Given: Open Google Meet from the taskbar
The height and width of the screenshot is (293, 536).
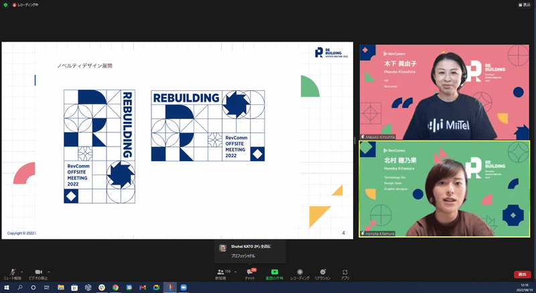Looking at the screenshot, I should tap(157, 288).
